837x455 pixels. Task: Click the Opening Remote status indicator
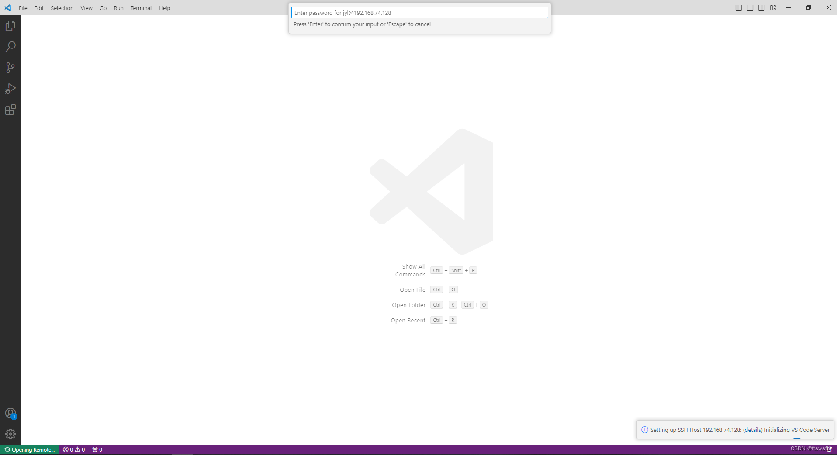(30, 449)
